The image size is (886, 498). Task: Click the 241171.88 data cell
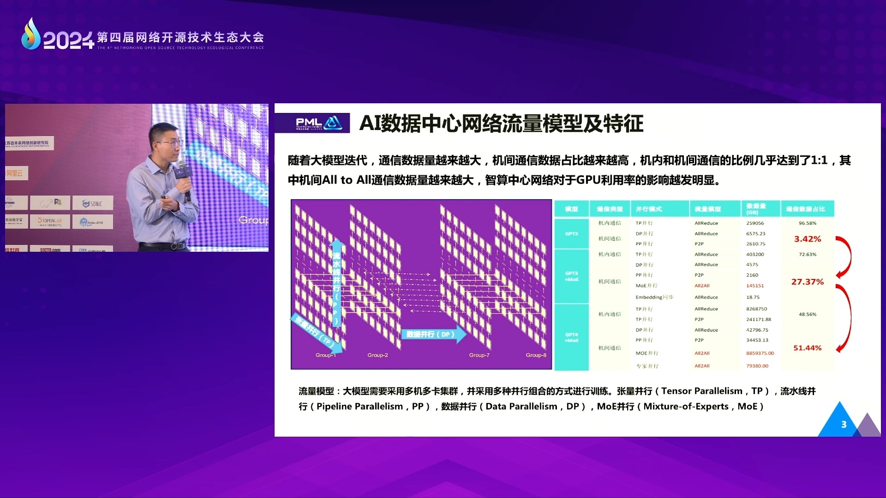759,319
